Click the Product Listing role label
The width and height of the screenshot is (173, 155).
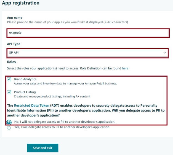click(25, 92)
